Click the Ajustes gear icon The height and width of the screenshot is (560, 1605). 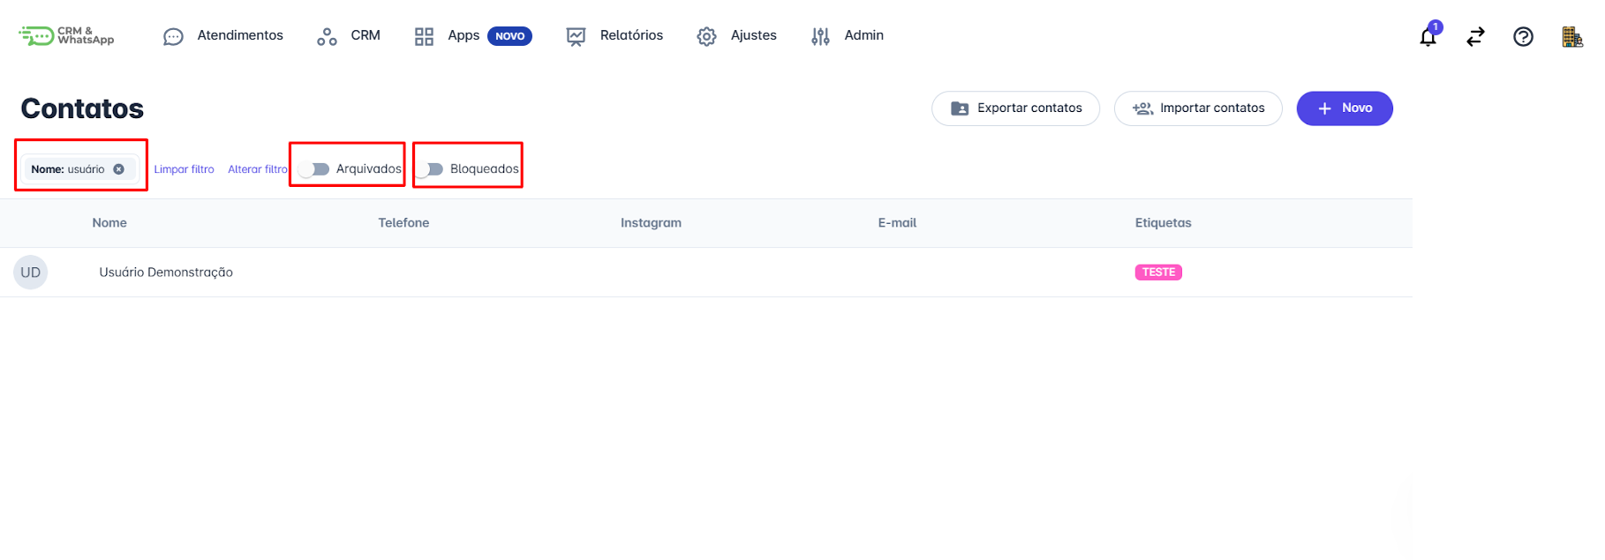(x=706, y=36)
